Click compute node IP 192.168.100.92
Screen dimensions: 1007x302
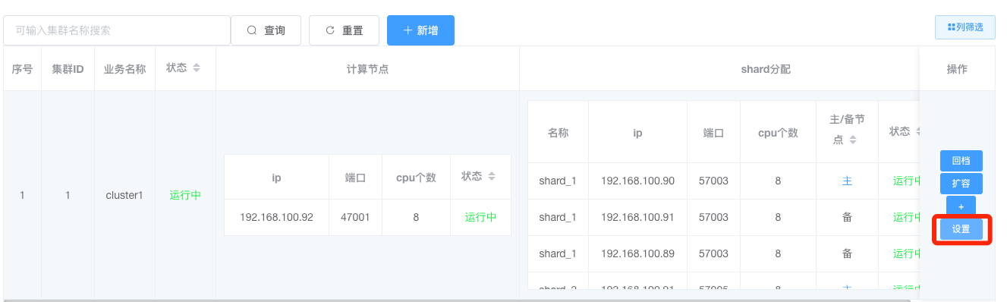pos(276,217)
